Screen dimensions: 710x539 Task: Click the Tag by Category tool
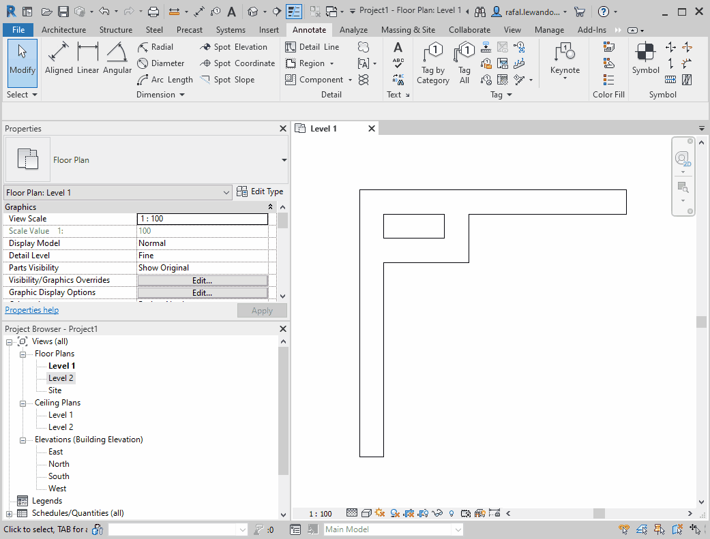pyautogui.click(x=433, y=63)
